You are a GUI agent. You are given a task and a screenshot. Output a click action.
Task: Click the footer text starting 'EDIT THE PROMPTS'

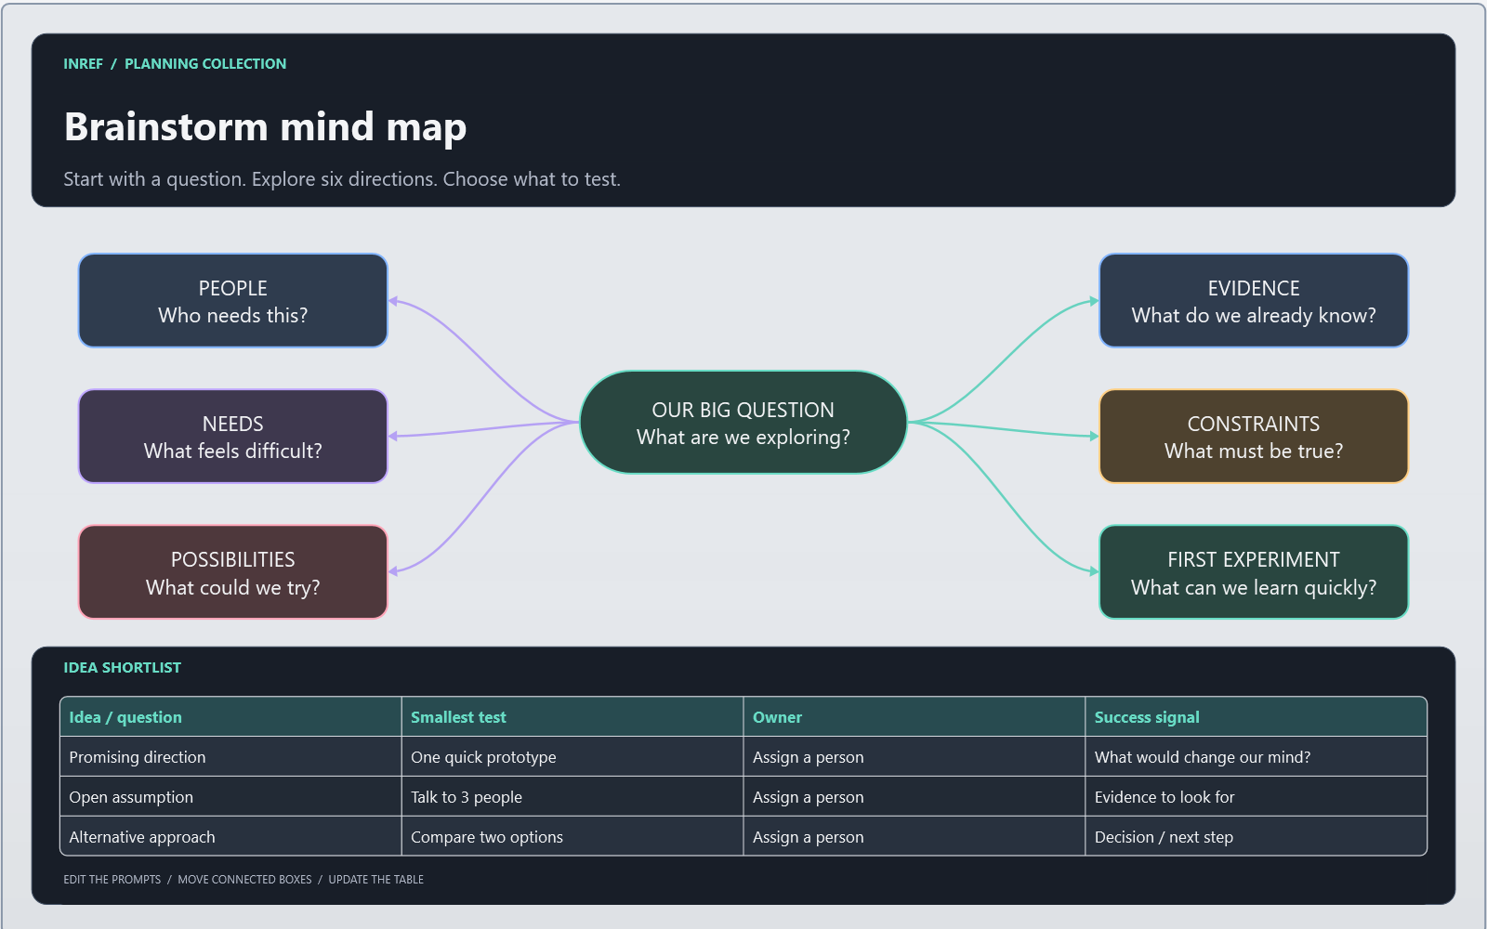click(x=243, y=880)
